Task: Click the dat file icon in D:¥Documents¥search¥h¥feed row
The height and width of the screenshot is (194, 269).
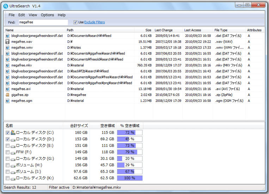Action: 7,36
